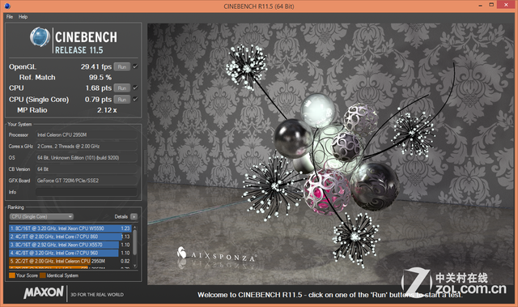Run the CPU benchmark
This screenshot has height=307, width=518.
pos(122,88)
